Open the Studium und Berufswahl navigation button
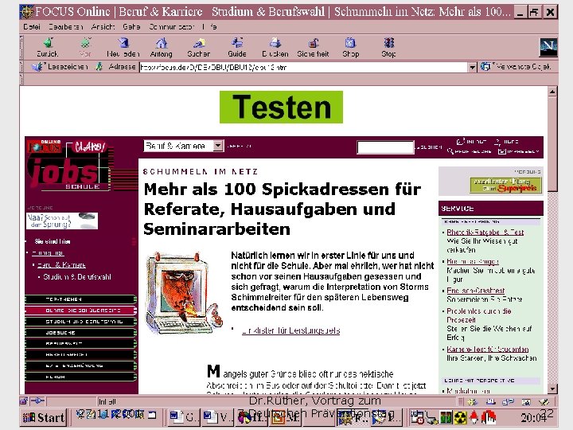Image resolution: width=573 pixels, height=430 pixels. 80,322
